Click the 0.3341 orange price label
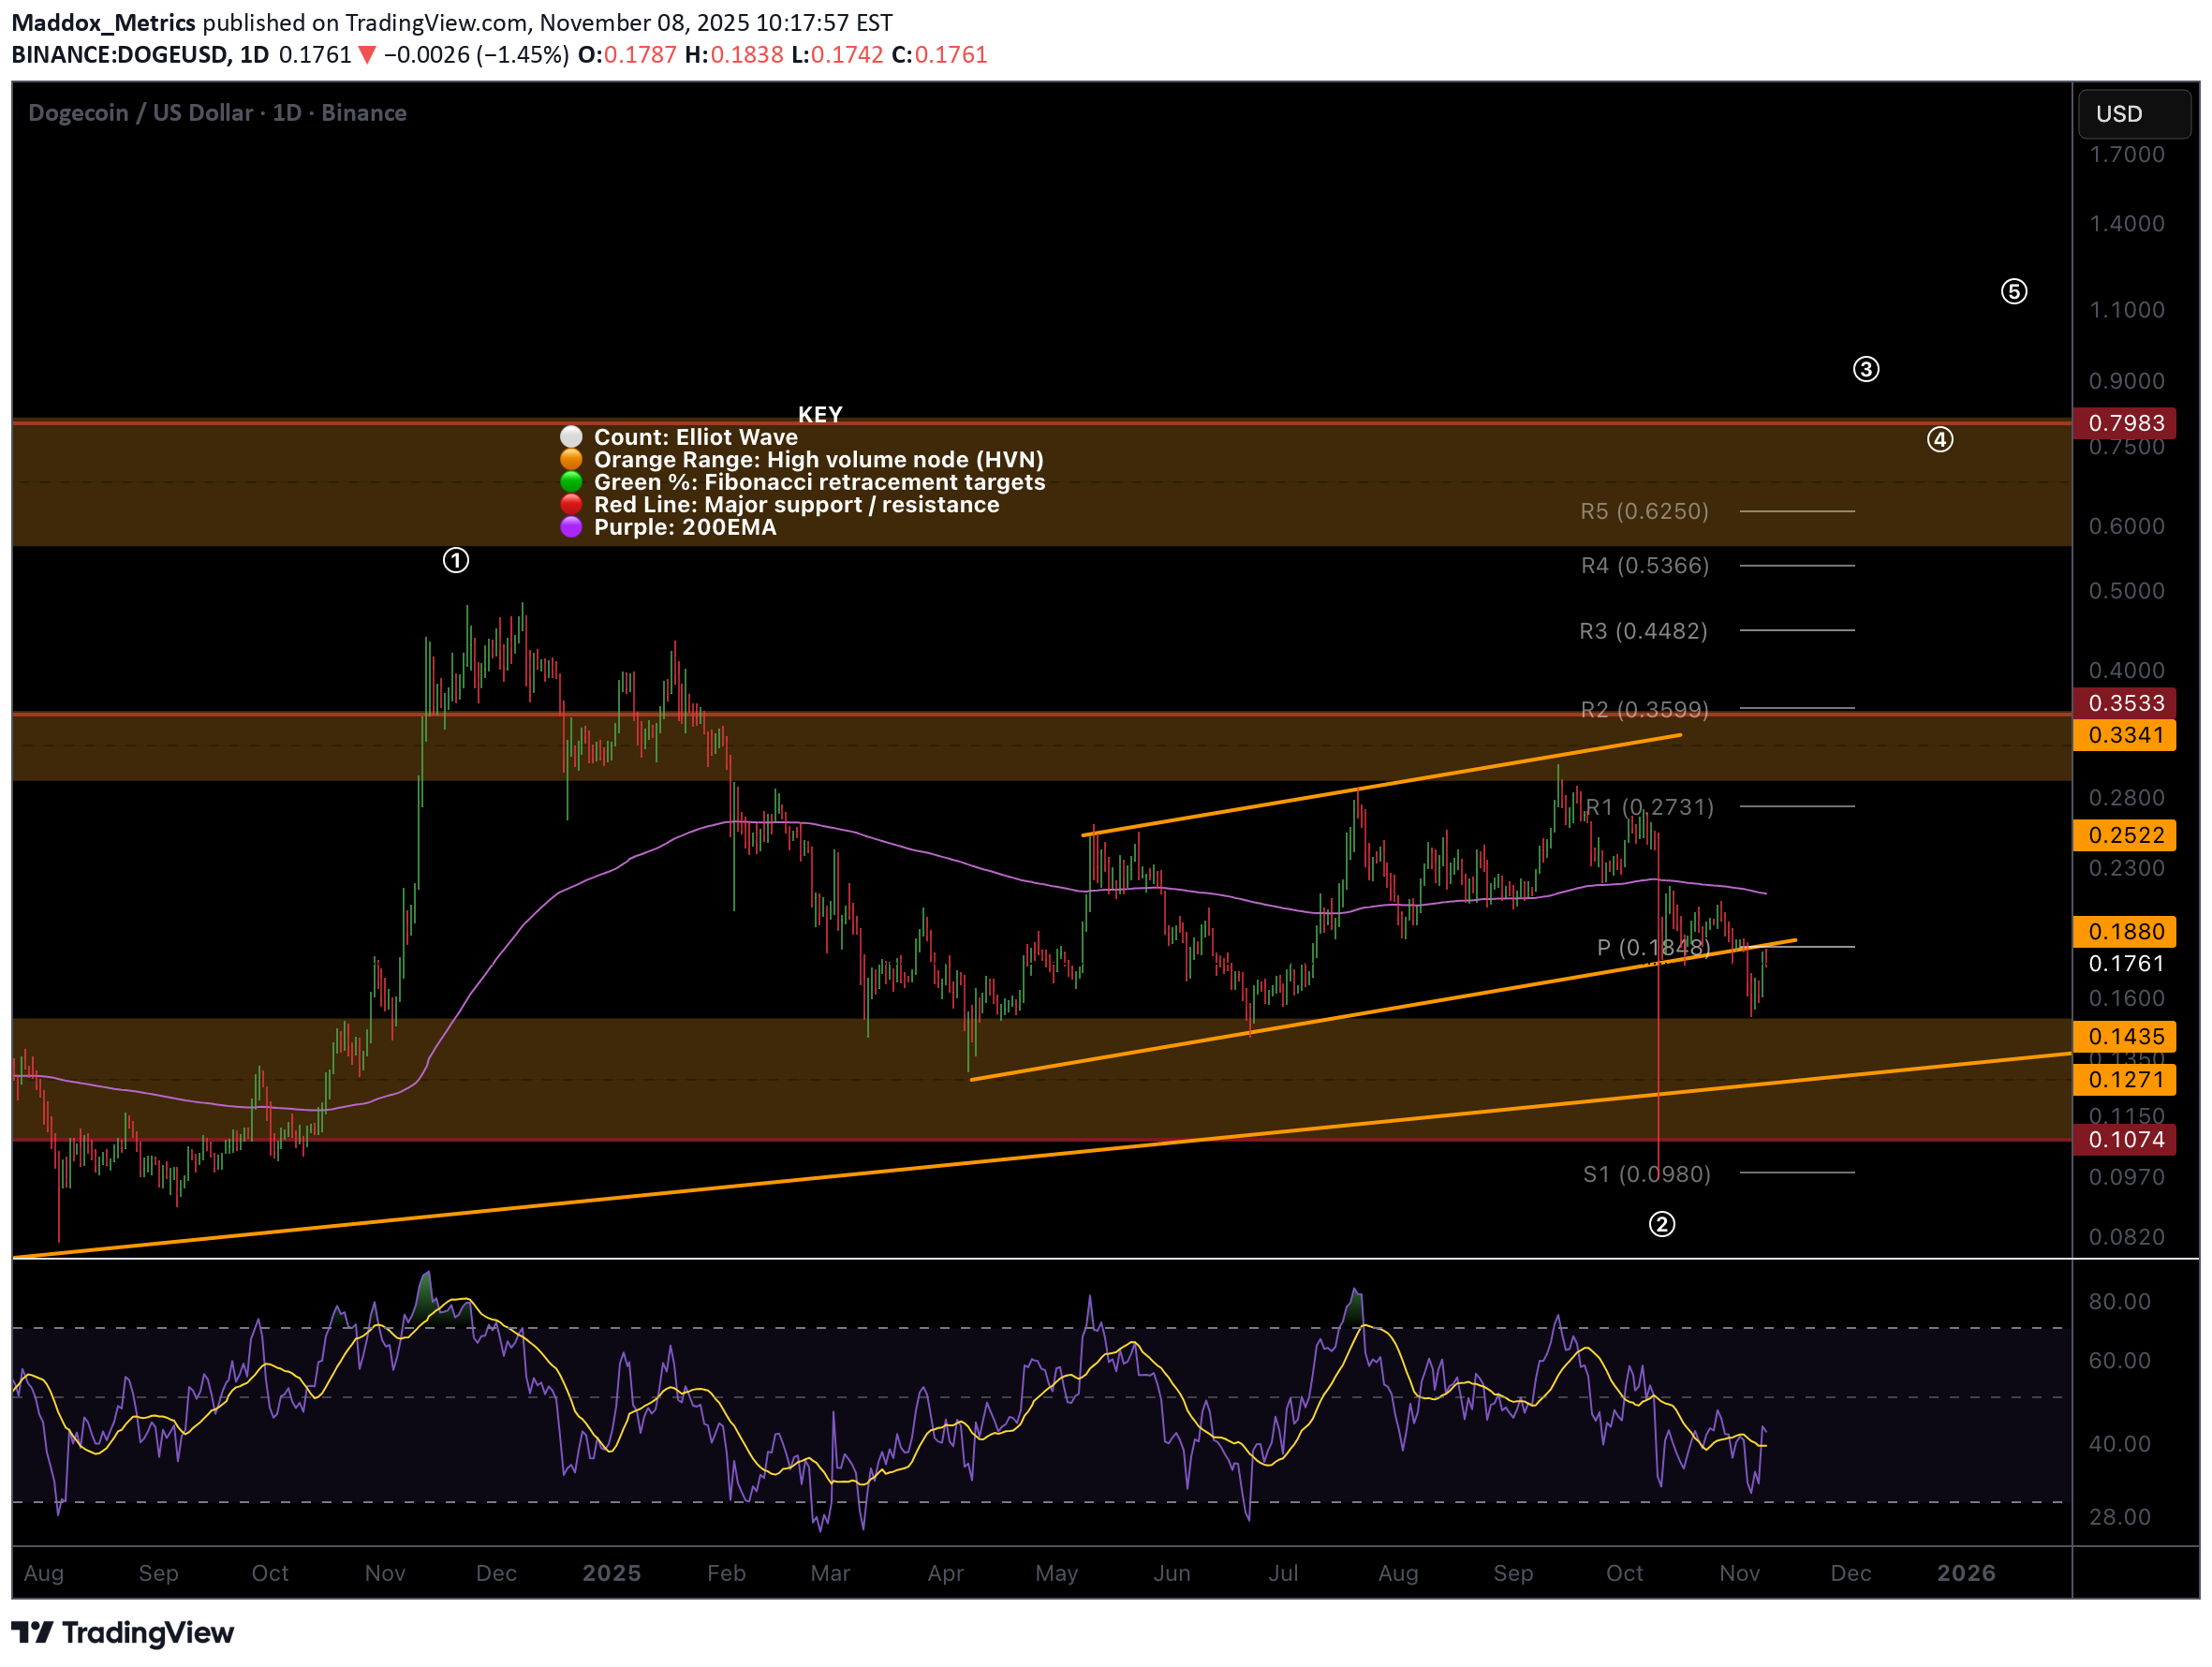Viewport: 2212px width, 1667px height. click(x=2125, y=736)
